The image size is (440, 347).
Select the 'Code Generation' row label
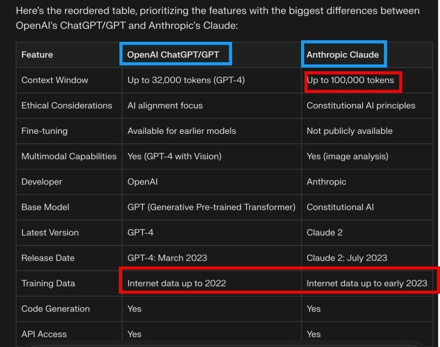point(56,309)
